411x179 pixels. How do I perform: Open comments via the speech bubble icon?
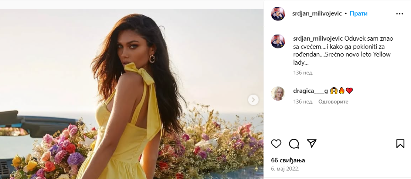coord(294,144)
